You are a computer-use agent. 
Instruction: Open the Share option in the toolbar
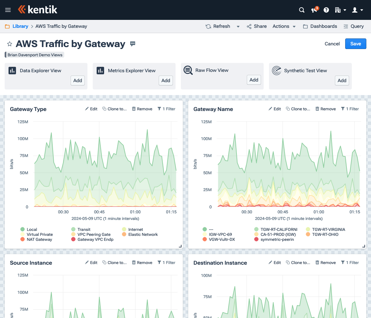coord(257,26)
